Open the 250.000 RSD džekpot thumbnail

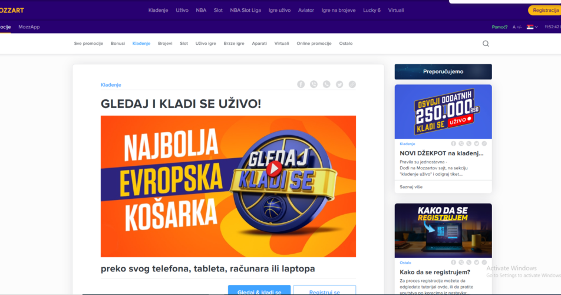click(443, 112)
